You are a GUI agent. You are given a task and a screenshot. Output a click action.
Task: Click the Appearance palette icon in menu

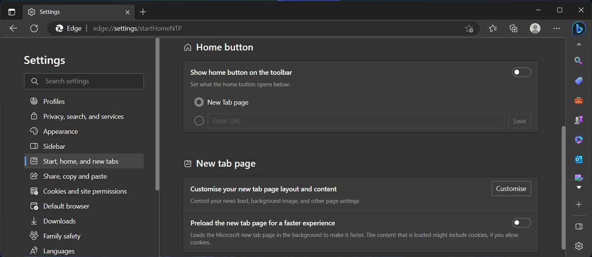point(34,131)
